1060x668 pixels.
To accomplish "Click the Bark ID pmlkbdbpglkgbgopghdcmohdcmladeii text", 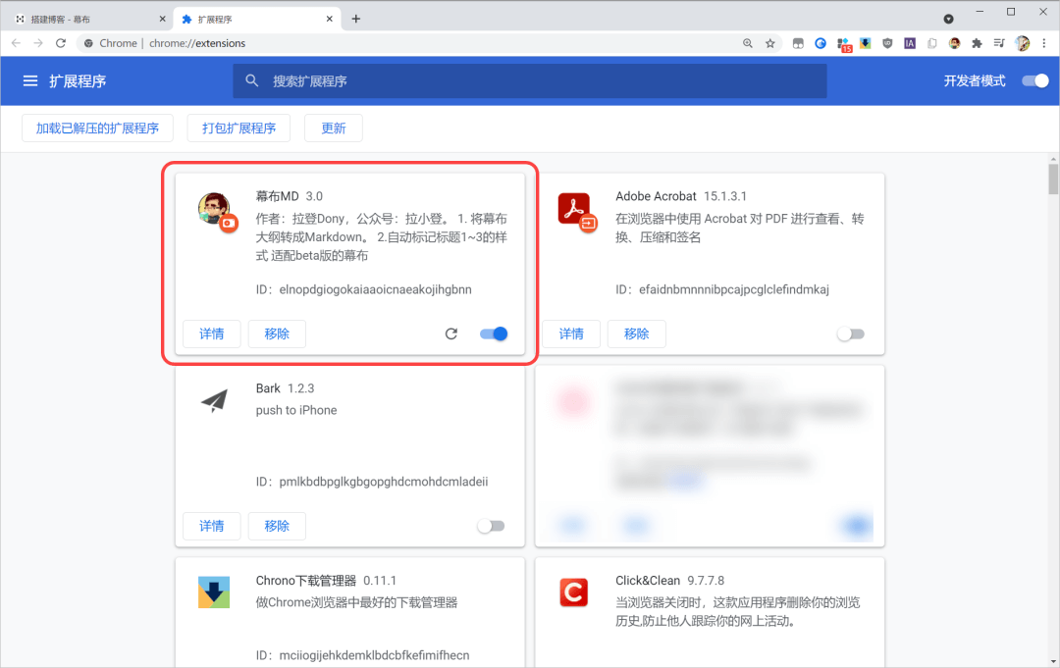I will (384, 482).
